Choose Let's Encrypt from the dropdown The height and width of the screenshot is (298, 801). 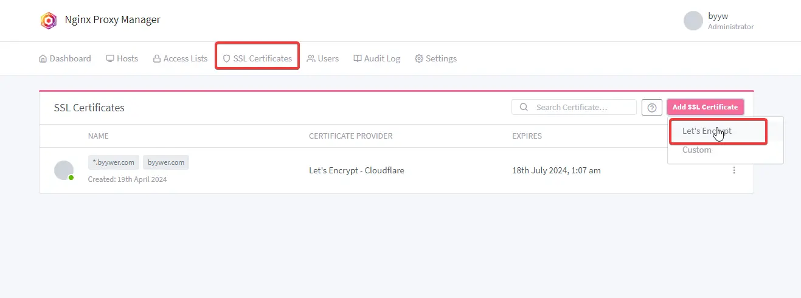[726, 131]
